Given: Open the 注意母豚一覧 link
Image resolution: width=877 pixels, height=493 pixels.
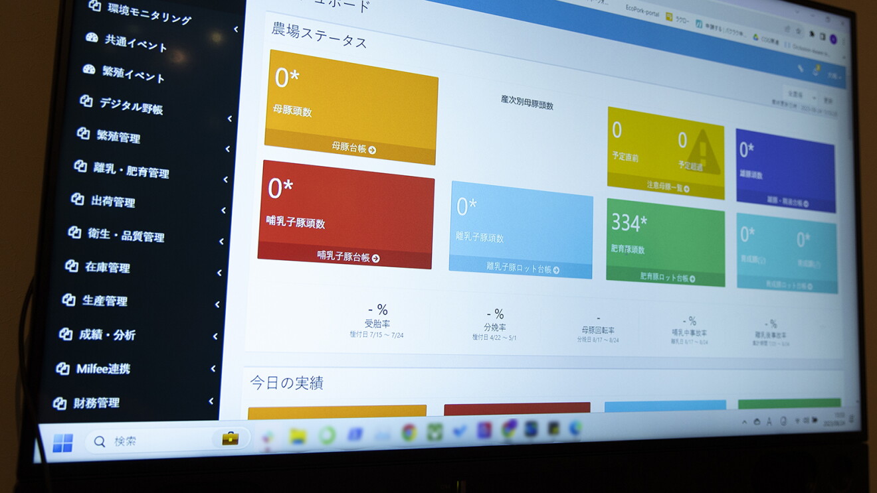Looking at the screenshot, I should pyautogui.click(x=668, y=186).
